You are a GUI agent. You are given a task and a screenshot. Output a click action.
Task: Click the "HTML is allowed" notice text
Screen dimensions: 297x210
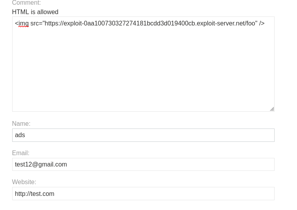pyautogui.click(x=35, y=12)
